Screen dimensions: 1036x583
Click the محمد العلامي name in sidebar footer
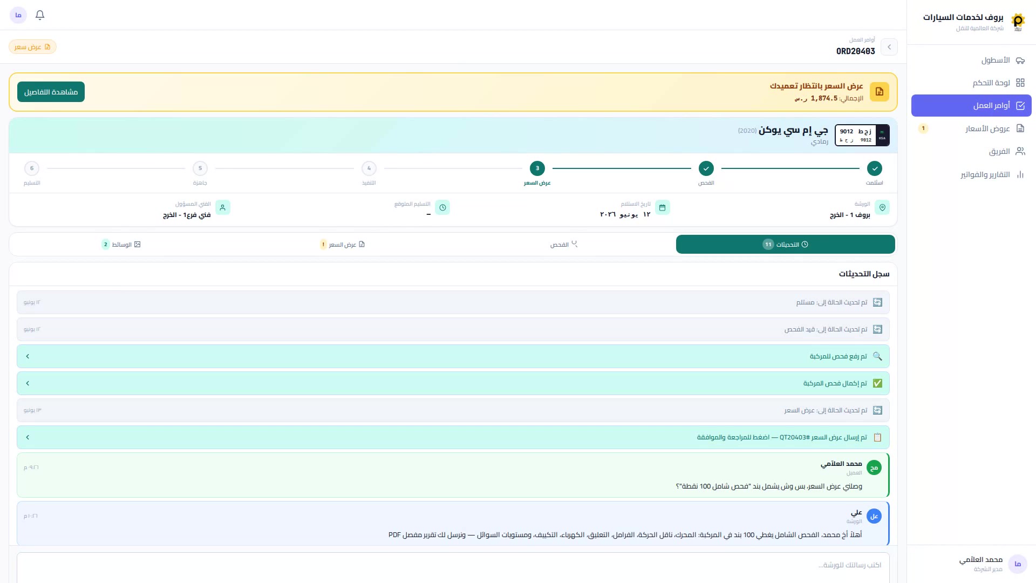point(981,560)
